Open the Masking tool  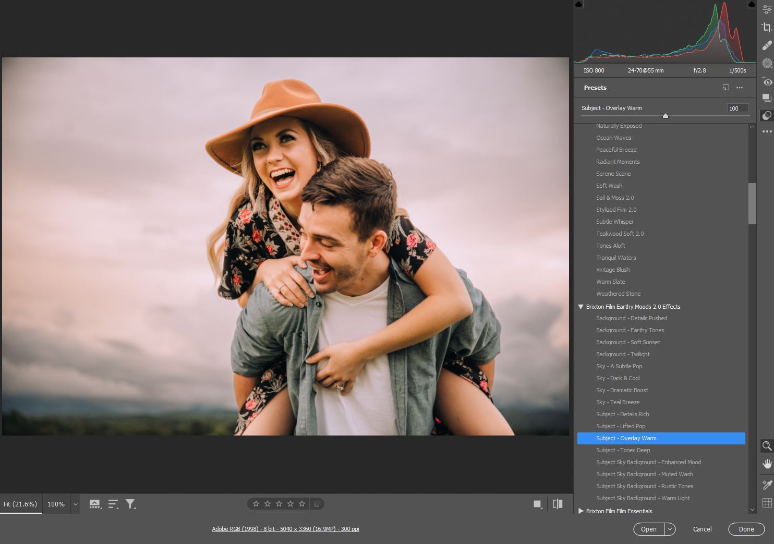[767, 63]
